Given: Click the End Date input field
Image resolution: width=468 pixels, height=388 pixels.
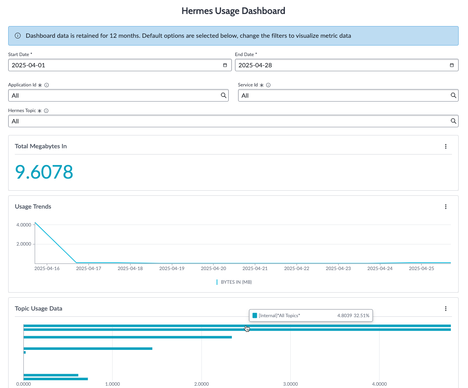Looking at the screenshot, I should pyautogui.click(x=347, y=65).
